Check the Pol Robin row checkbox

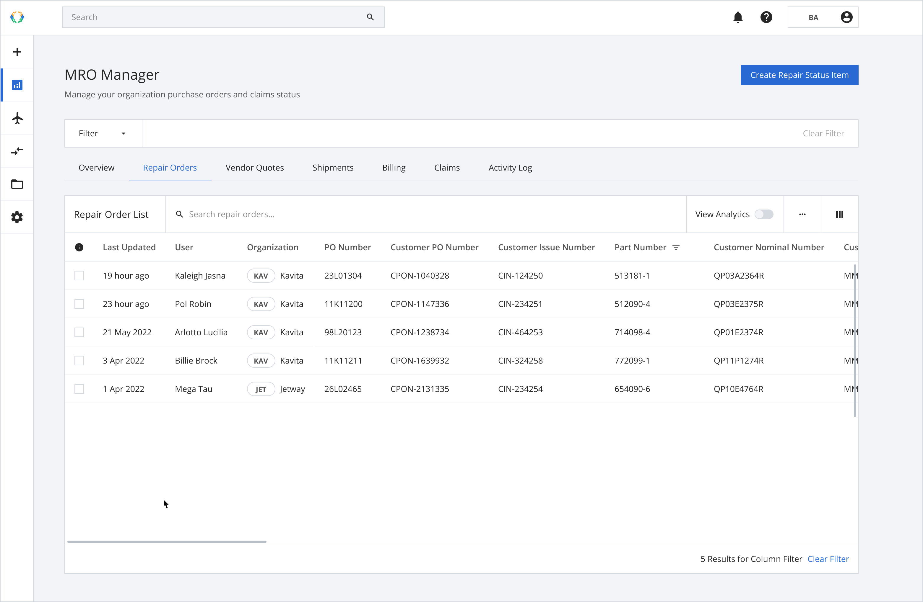[x=79, y=304]
